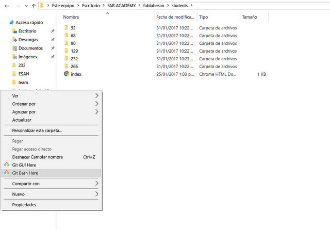Expand chevron after FAB ACADEMY
330x230 pixels.
139,6
